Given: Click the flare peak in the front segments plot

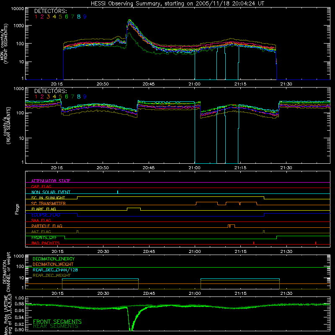Looking at the screenshot, I should point(129,21).
